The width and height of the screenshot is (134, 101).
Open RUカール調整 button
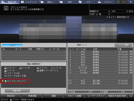click(75, 96)
